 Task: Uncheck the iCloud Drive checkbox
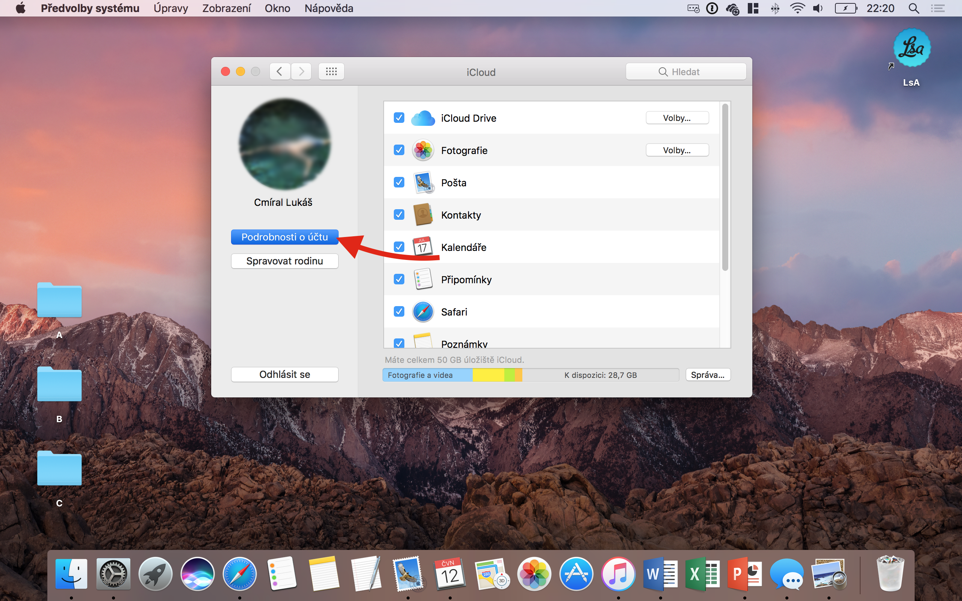pyautogui.click(x=399, y=118)
